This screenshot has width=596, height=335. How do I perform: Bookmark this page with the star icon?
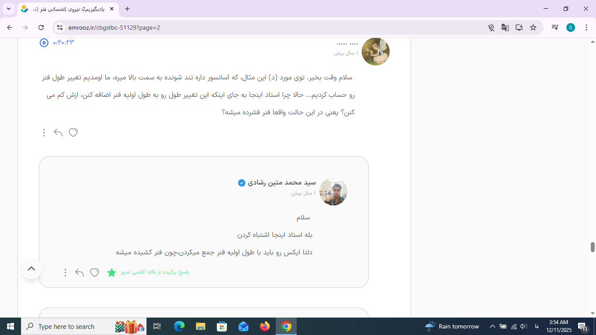point(533,27)
